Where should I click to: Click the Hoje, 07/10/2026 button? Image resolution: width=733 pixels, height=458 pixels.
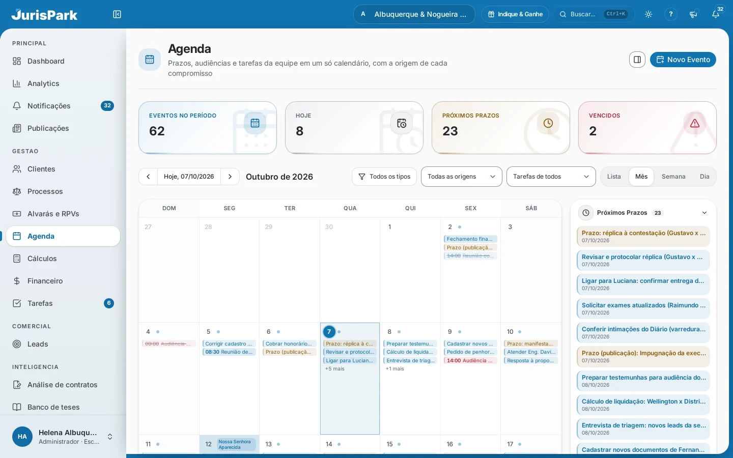pyautogui.click(x=189, y=177)
